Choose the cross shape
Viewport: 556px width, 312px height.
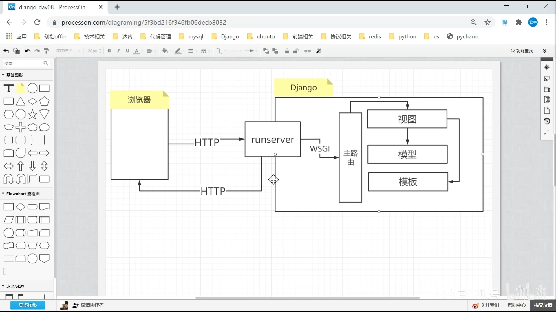pyautogui.click(x=21, y=127)
